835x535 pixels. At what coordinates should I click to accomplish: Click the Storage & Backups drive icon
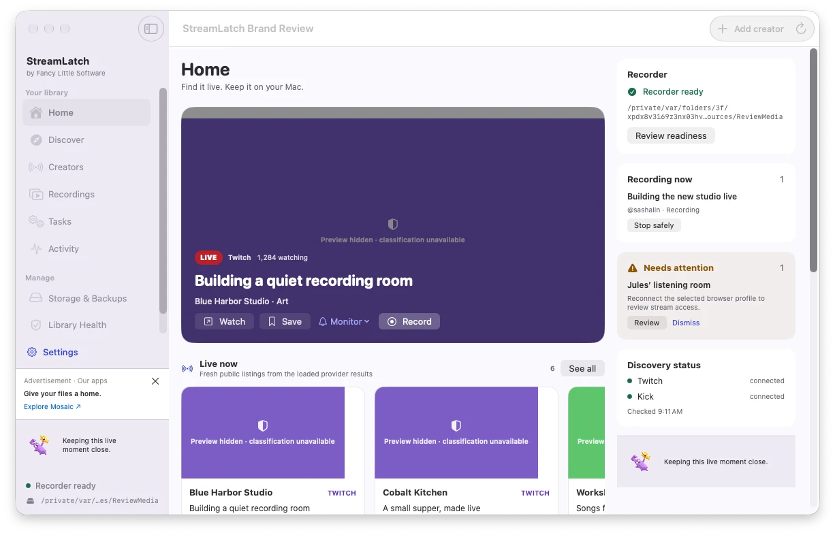pos(36,298)
